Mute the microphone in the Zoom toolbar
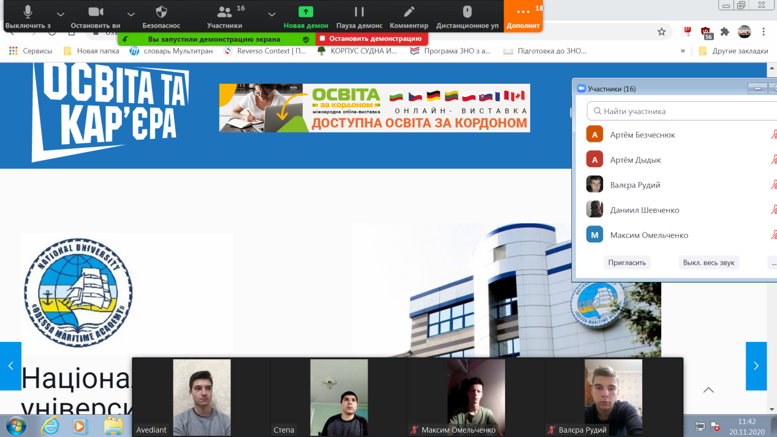Screen dimensions: 777x437 click(28, 16)
